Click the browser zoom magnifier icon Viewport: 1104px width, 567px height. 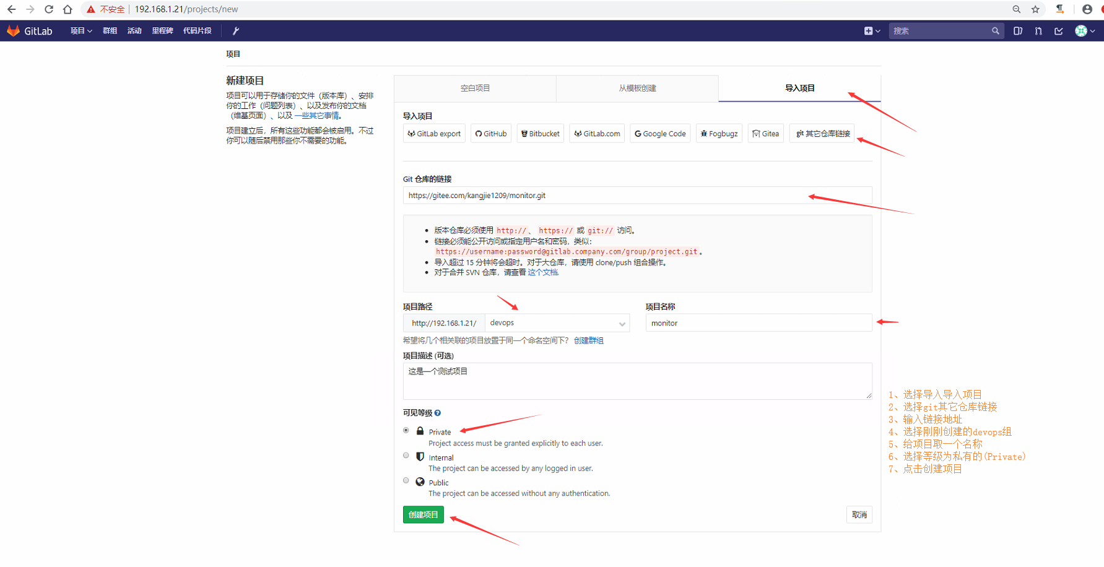click(x=1016, y=9)
